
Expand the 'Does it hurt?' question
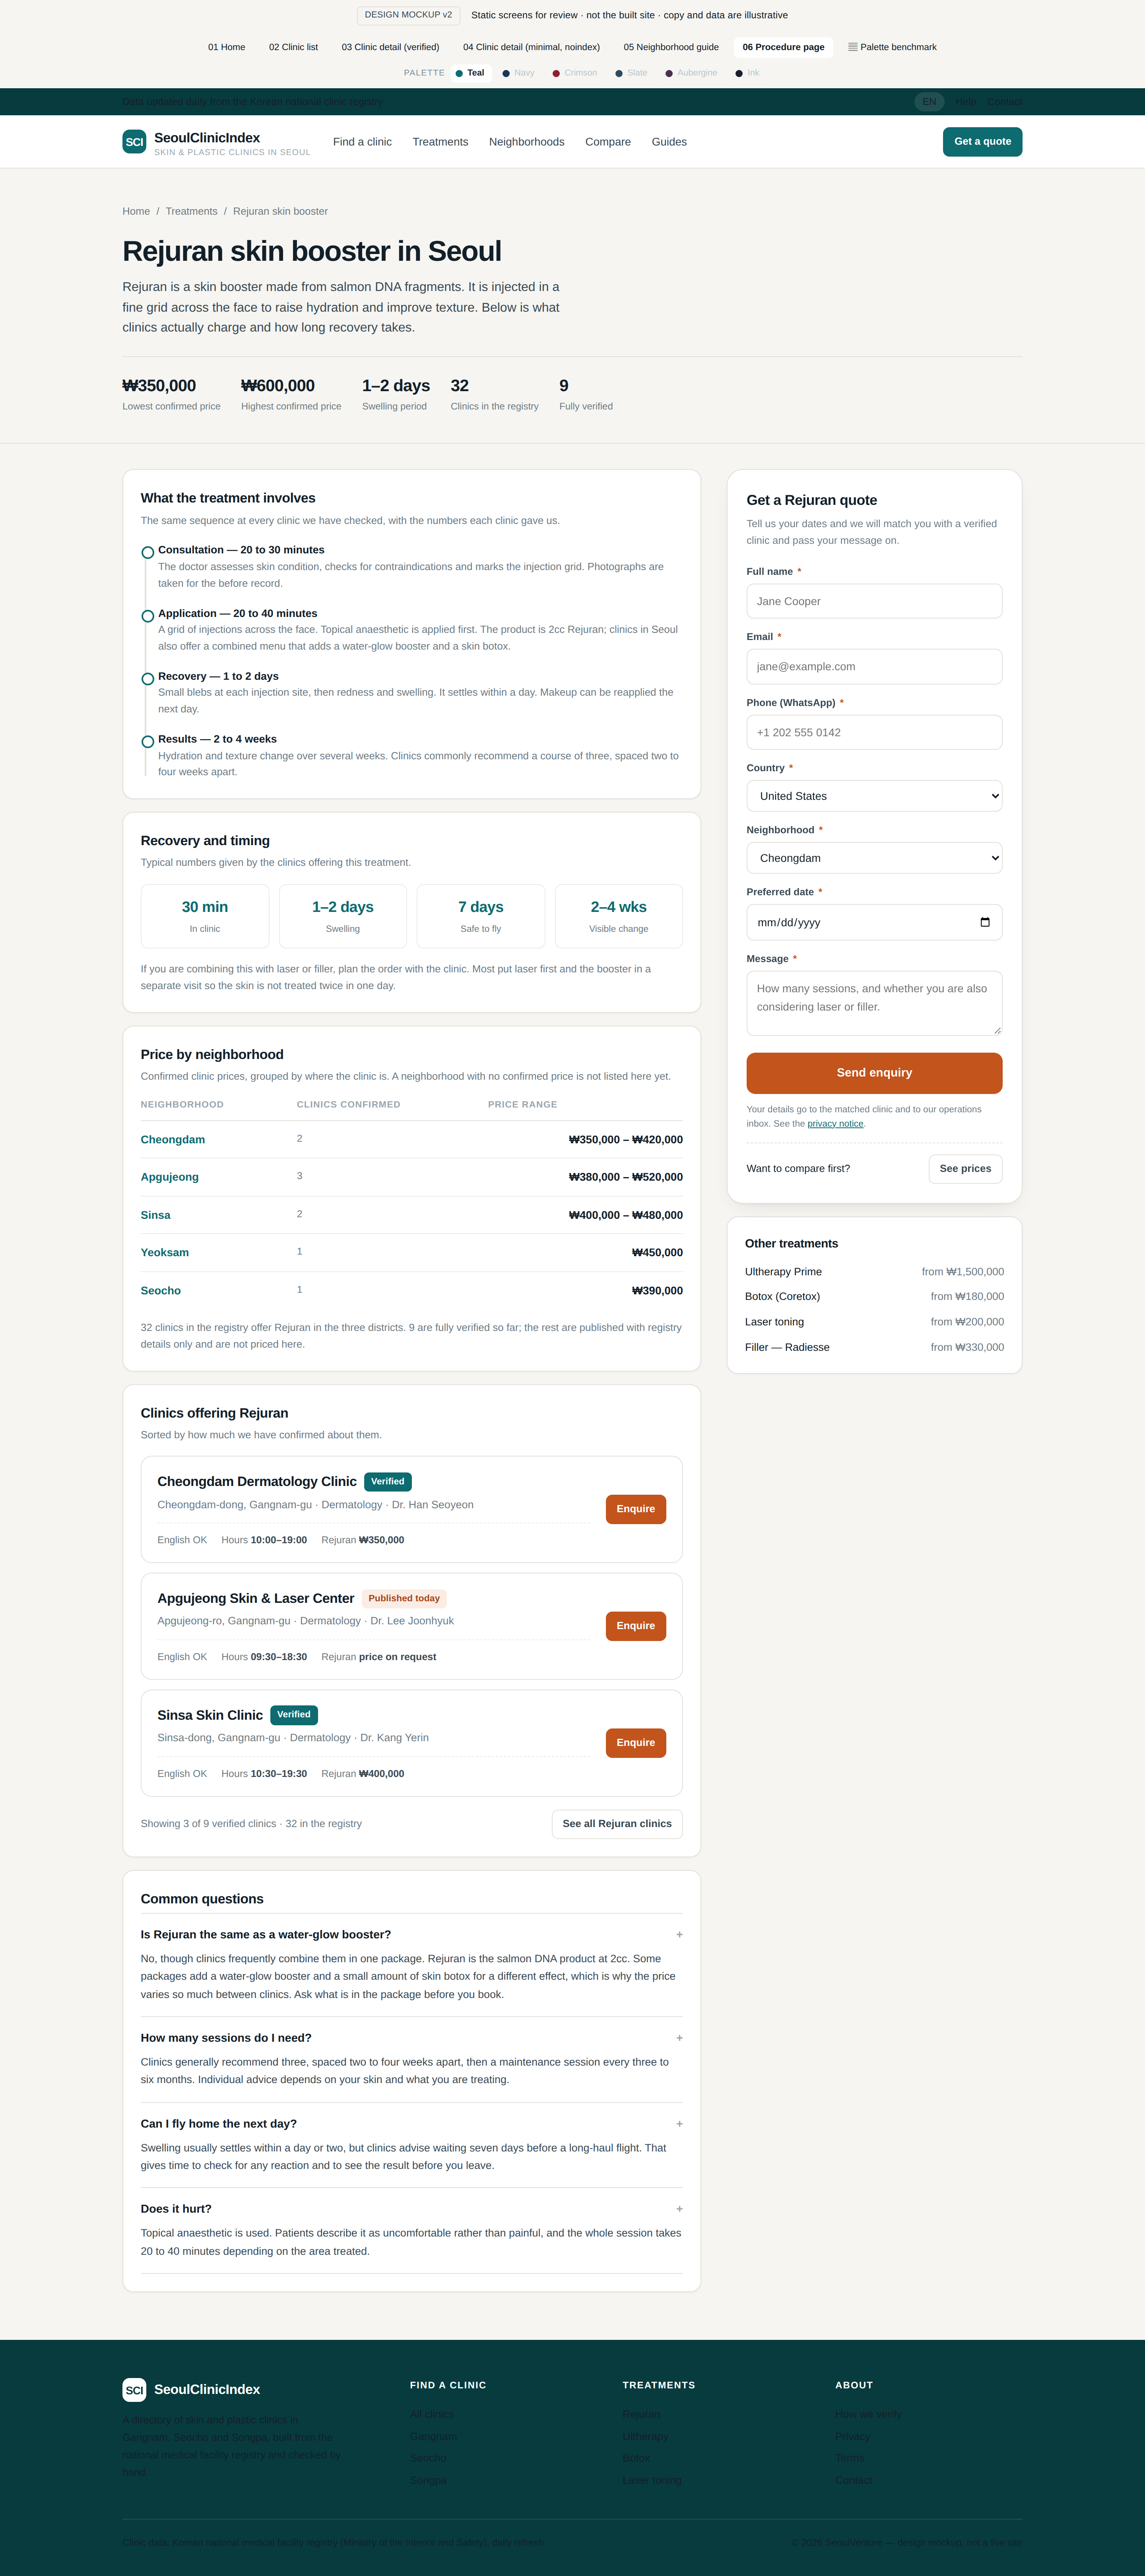(x=411, y=2209)
